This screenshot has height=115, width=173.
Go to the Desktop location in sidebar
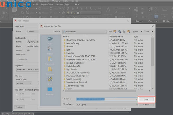click(x=50, y=91)
